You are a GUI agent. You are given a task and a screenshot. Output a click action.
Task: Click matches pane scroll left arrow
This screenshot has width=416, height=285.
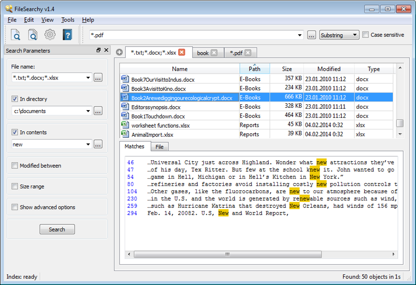click(129, 254)
